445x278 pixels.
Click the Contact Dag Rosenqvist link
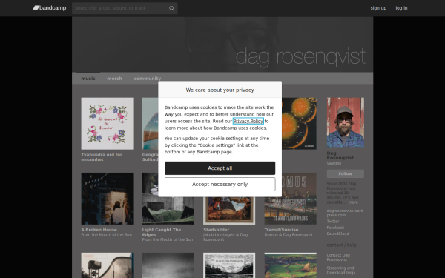[338, 257]
